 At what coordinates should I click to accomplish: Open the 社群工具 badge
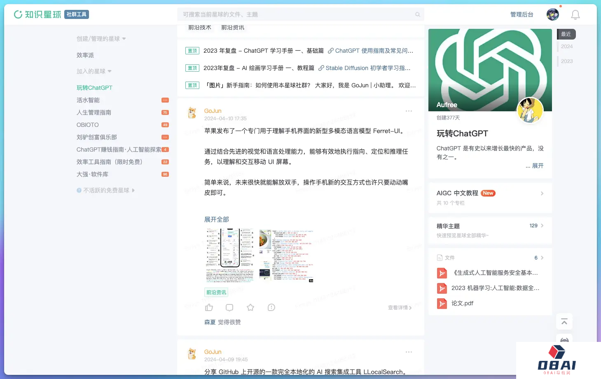77,14
